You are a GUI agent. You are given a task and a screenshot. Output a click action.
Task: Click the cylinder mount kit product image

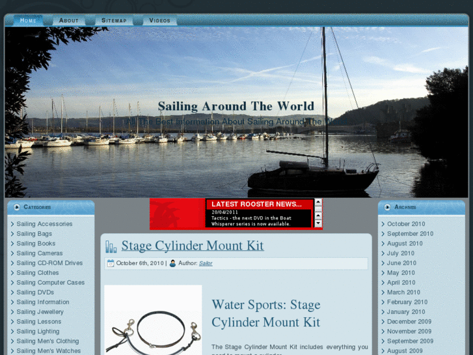[153, 322]
